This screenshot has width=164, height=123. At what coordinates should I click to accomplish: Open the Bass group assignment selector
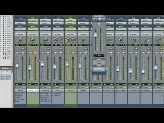click(83, 34)
